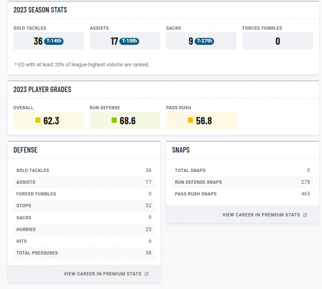Screen dimensions: 322x289
Task: Select the T-10th rank badge beside assists
Action: 129,41
